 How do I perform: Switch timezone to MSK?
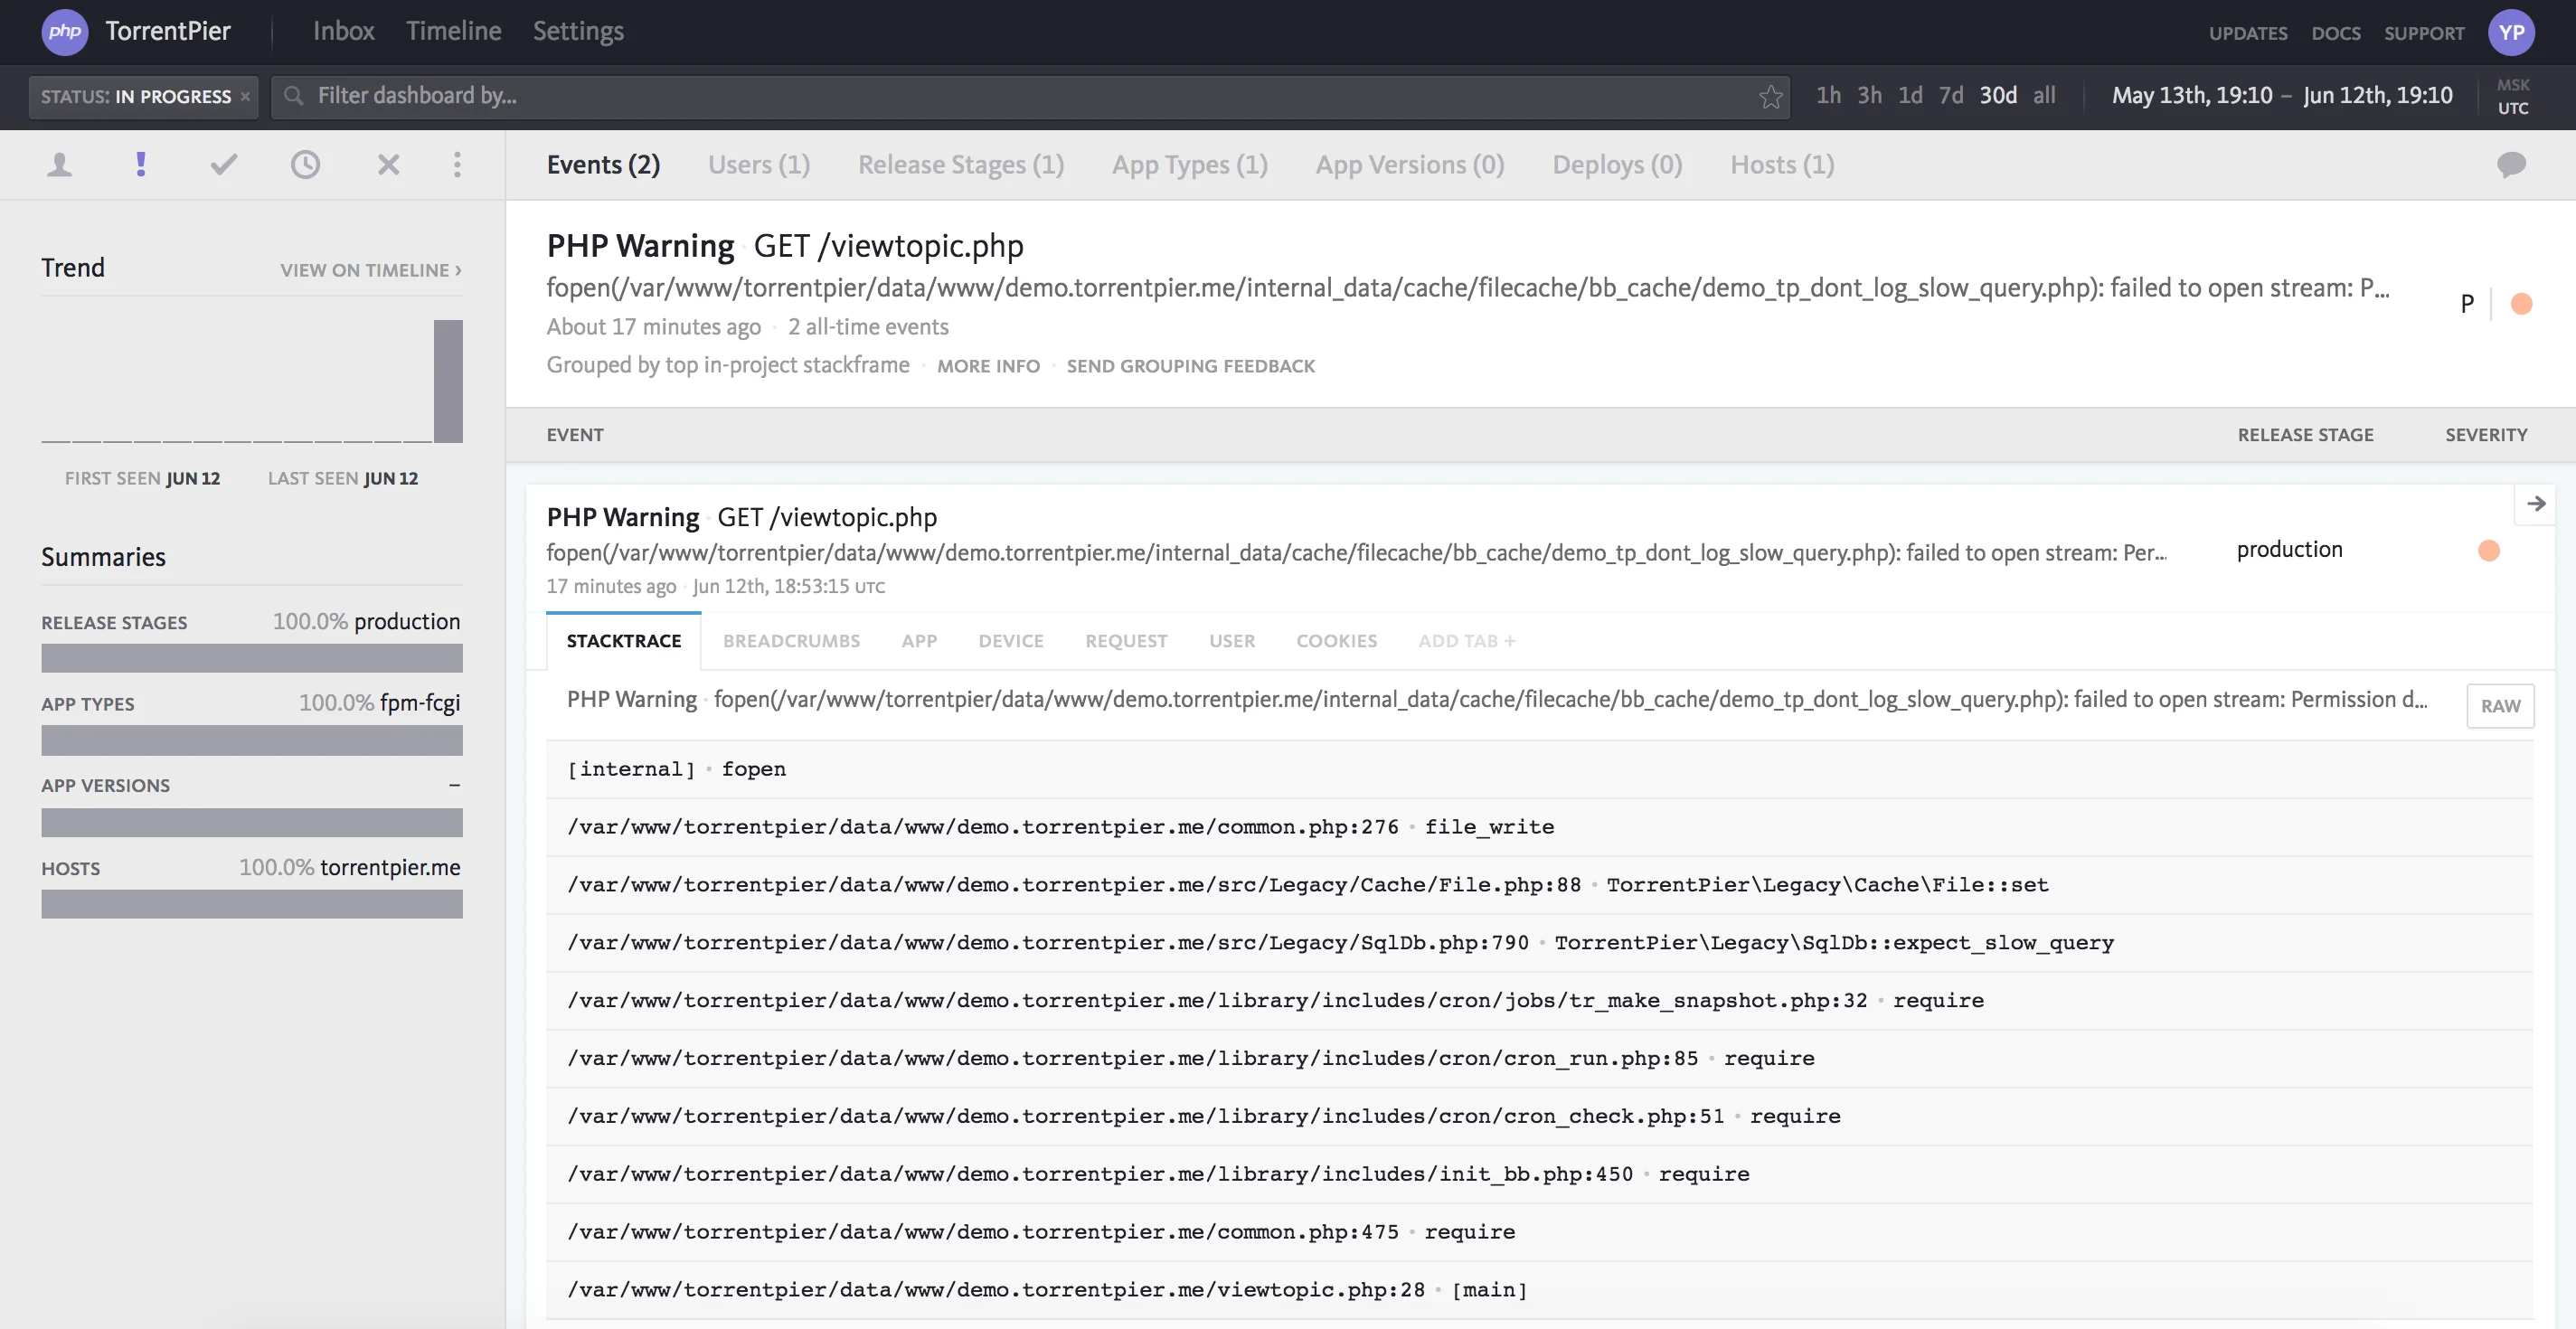point(2512,85)
